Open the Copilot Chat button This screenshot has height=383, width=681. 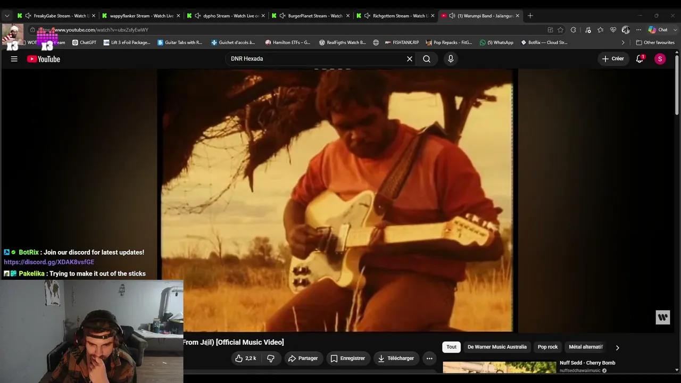pos(658,30)
